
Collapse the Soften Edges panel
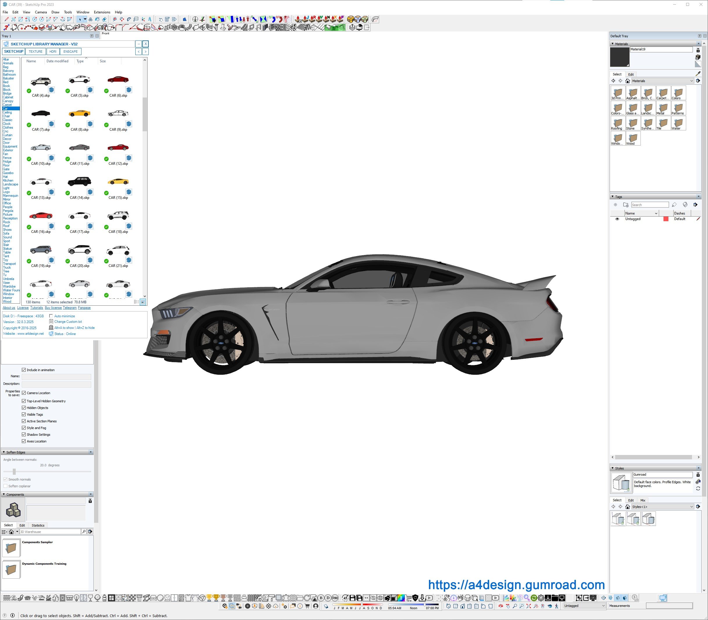pos(4,452)
